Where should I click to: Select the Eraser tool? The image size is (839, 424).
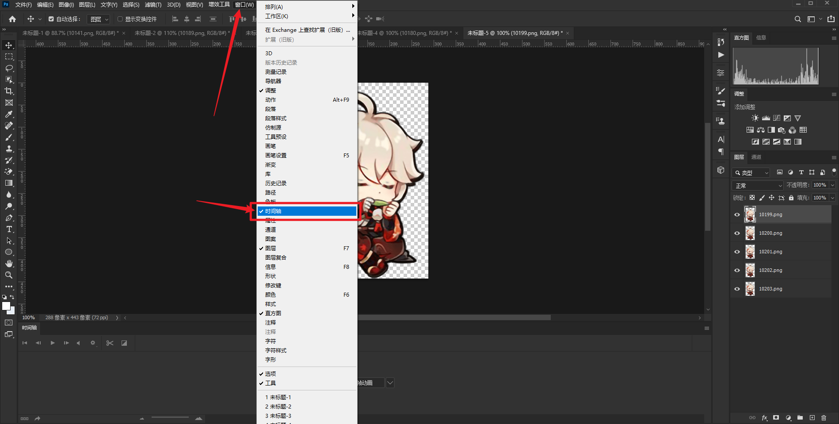(x=9, y=172)
